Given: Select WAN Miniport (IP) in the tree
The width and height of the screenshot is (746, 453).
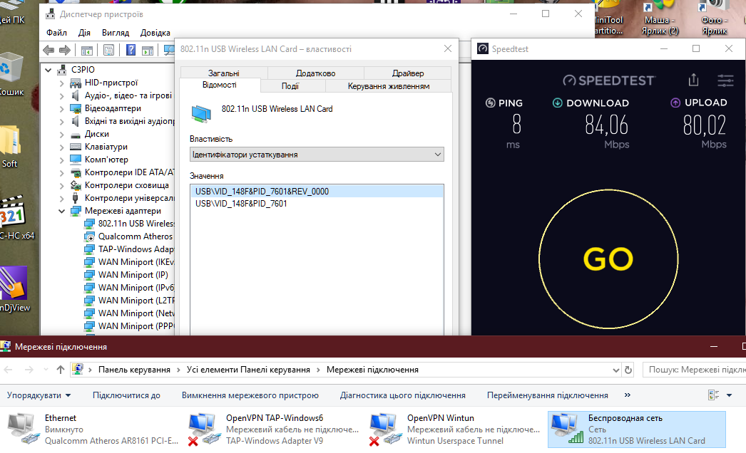Looking at the screenshot, I should coord(133,275).
